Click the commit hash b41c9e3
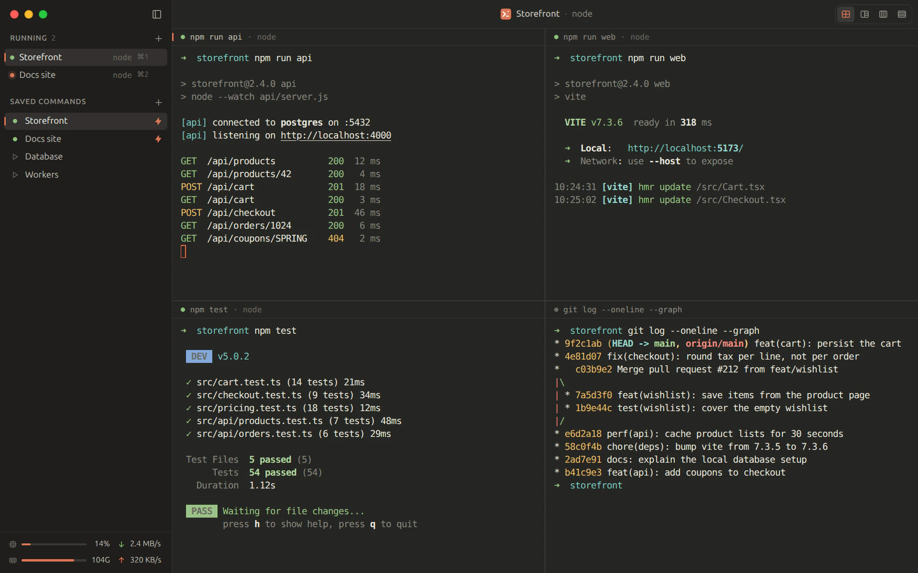 tap(583, 472)
